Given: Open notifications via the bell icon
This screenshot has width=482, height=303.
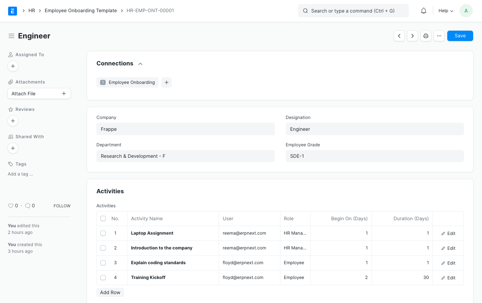Looking at the screenshot, I should (423, 11).
